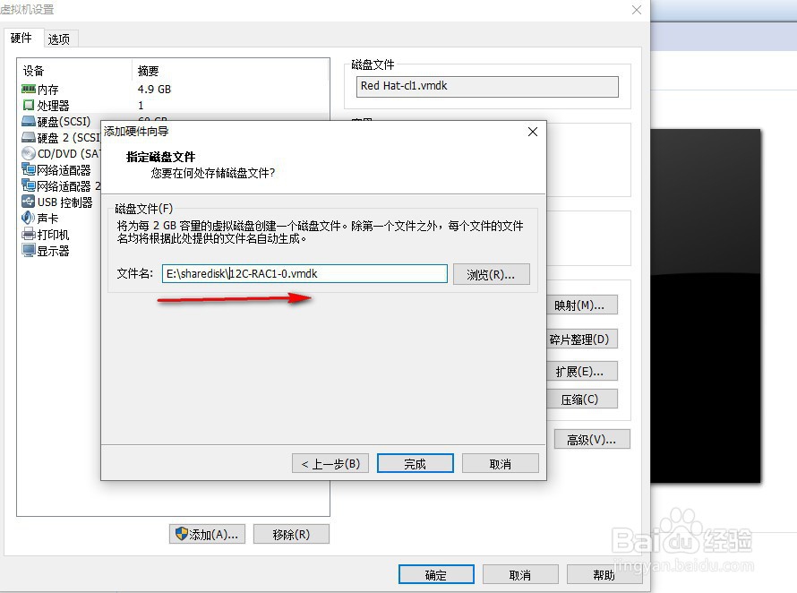This screenshot has width=797, height=593.
Task: Select the 声卡 sound card icon
Action: point(45,218)
